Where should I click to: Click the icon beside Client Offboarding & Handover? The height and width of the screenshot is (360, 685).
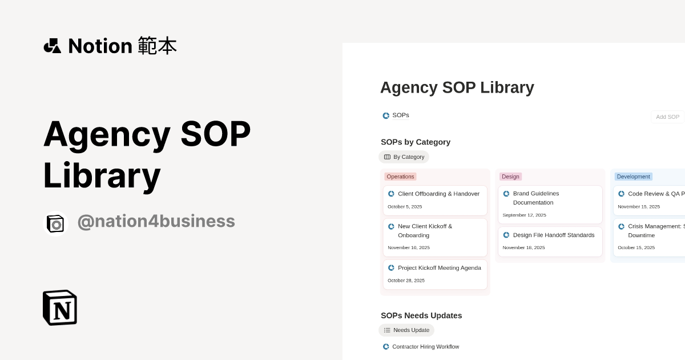pos(391,194)
